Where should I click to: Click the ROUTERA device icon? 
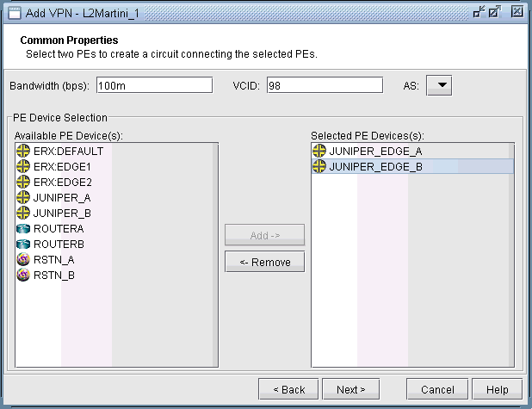[x=24, y=228]
